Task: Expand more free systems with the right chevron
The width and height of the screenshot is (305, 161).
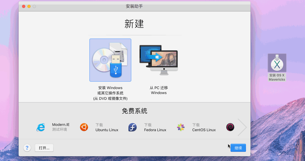Action: coord(243,127)
